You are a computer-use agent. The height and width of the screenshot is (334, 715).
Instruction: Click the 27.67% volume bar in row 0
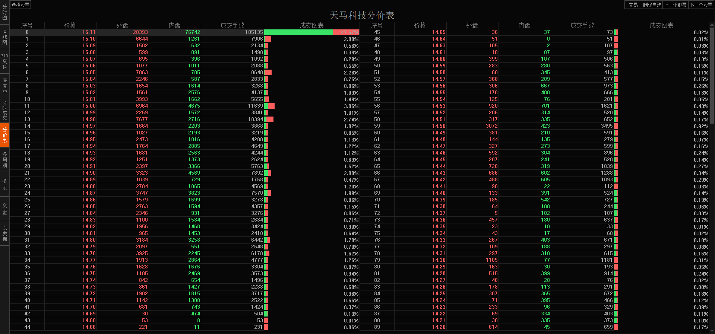click(311, 32)
